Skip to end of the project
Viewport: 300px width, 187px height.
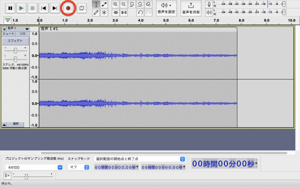click(x=55, y=8)
